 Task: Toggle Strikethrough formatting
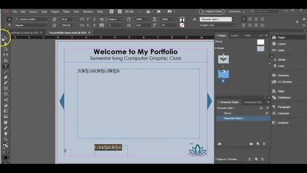[94, 25]
